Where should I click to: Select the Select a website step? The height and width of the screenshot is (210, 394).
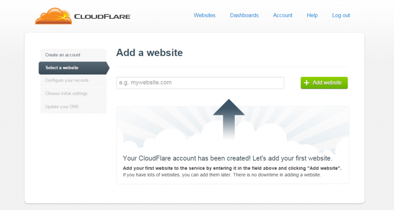click(74, 68)
